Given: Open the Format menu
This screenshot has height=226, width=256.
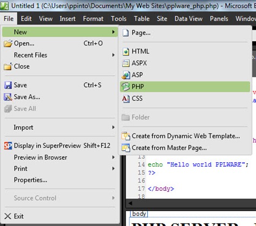Looking at the screenshot, I should coord(93,18).
